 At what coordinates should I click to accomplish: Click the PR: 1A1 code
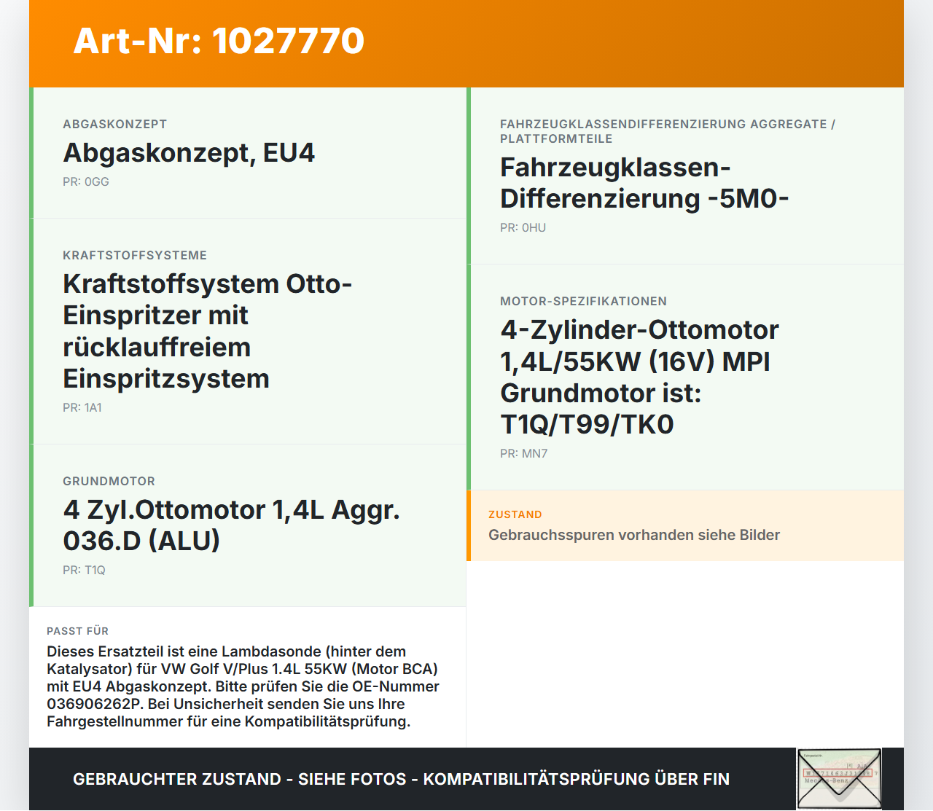click(x=82, y=408)
